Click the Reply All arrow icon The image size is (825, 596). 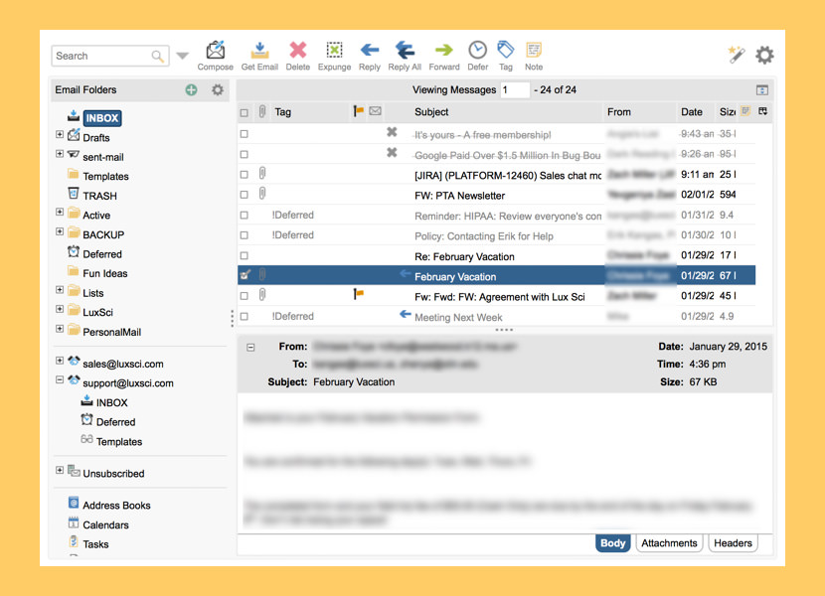[x=405, y=50]
